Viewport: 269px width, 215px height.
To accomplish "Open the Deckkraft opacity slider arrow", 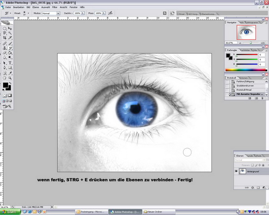I will 82,13.
